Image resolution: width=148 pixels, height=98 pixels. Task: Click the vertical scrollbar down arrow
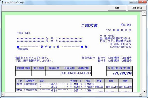144,91
